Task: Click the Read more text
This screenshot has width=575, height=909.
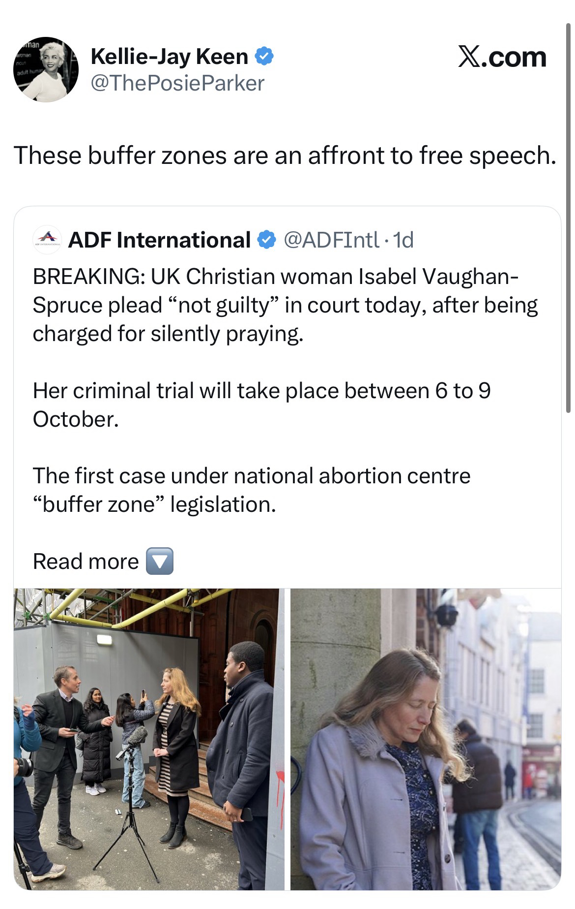Action: [86, 561]
